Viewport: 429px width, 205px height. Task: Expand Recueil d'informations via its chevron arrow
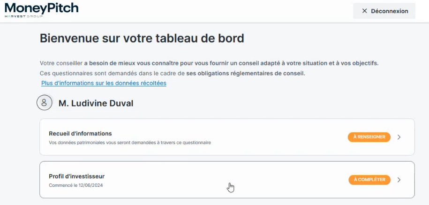pyautogui.click(x=399, y=137)
